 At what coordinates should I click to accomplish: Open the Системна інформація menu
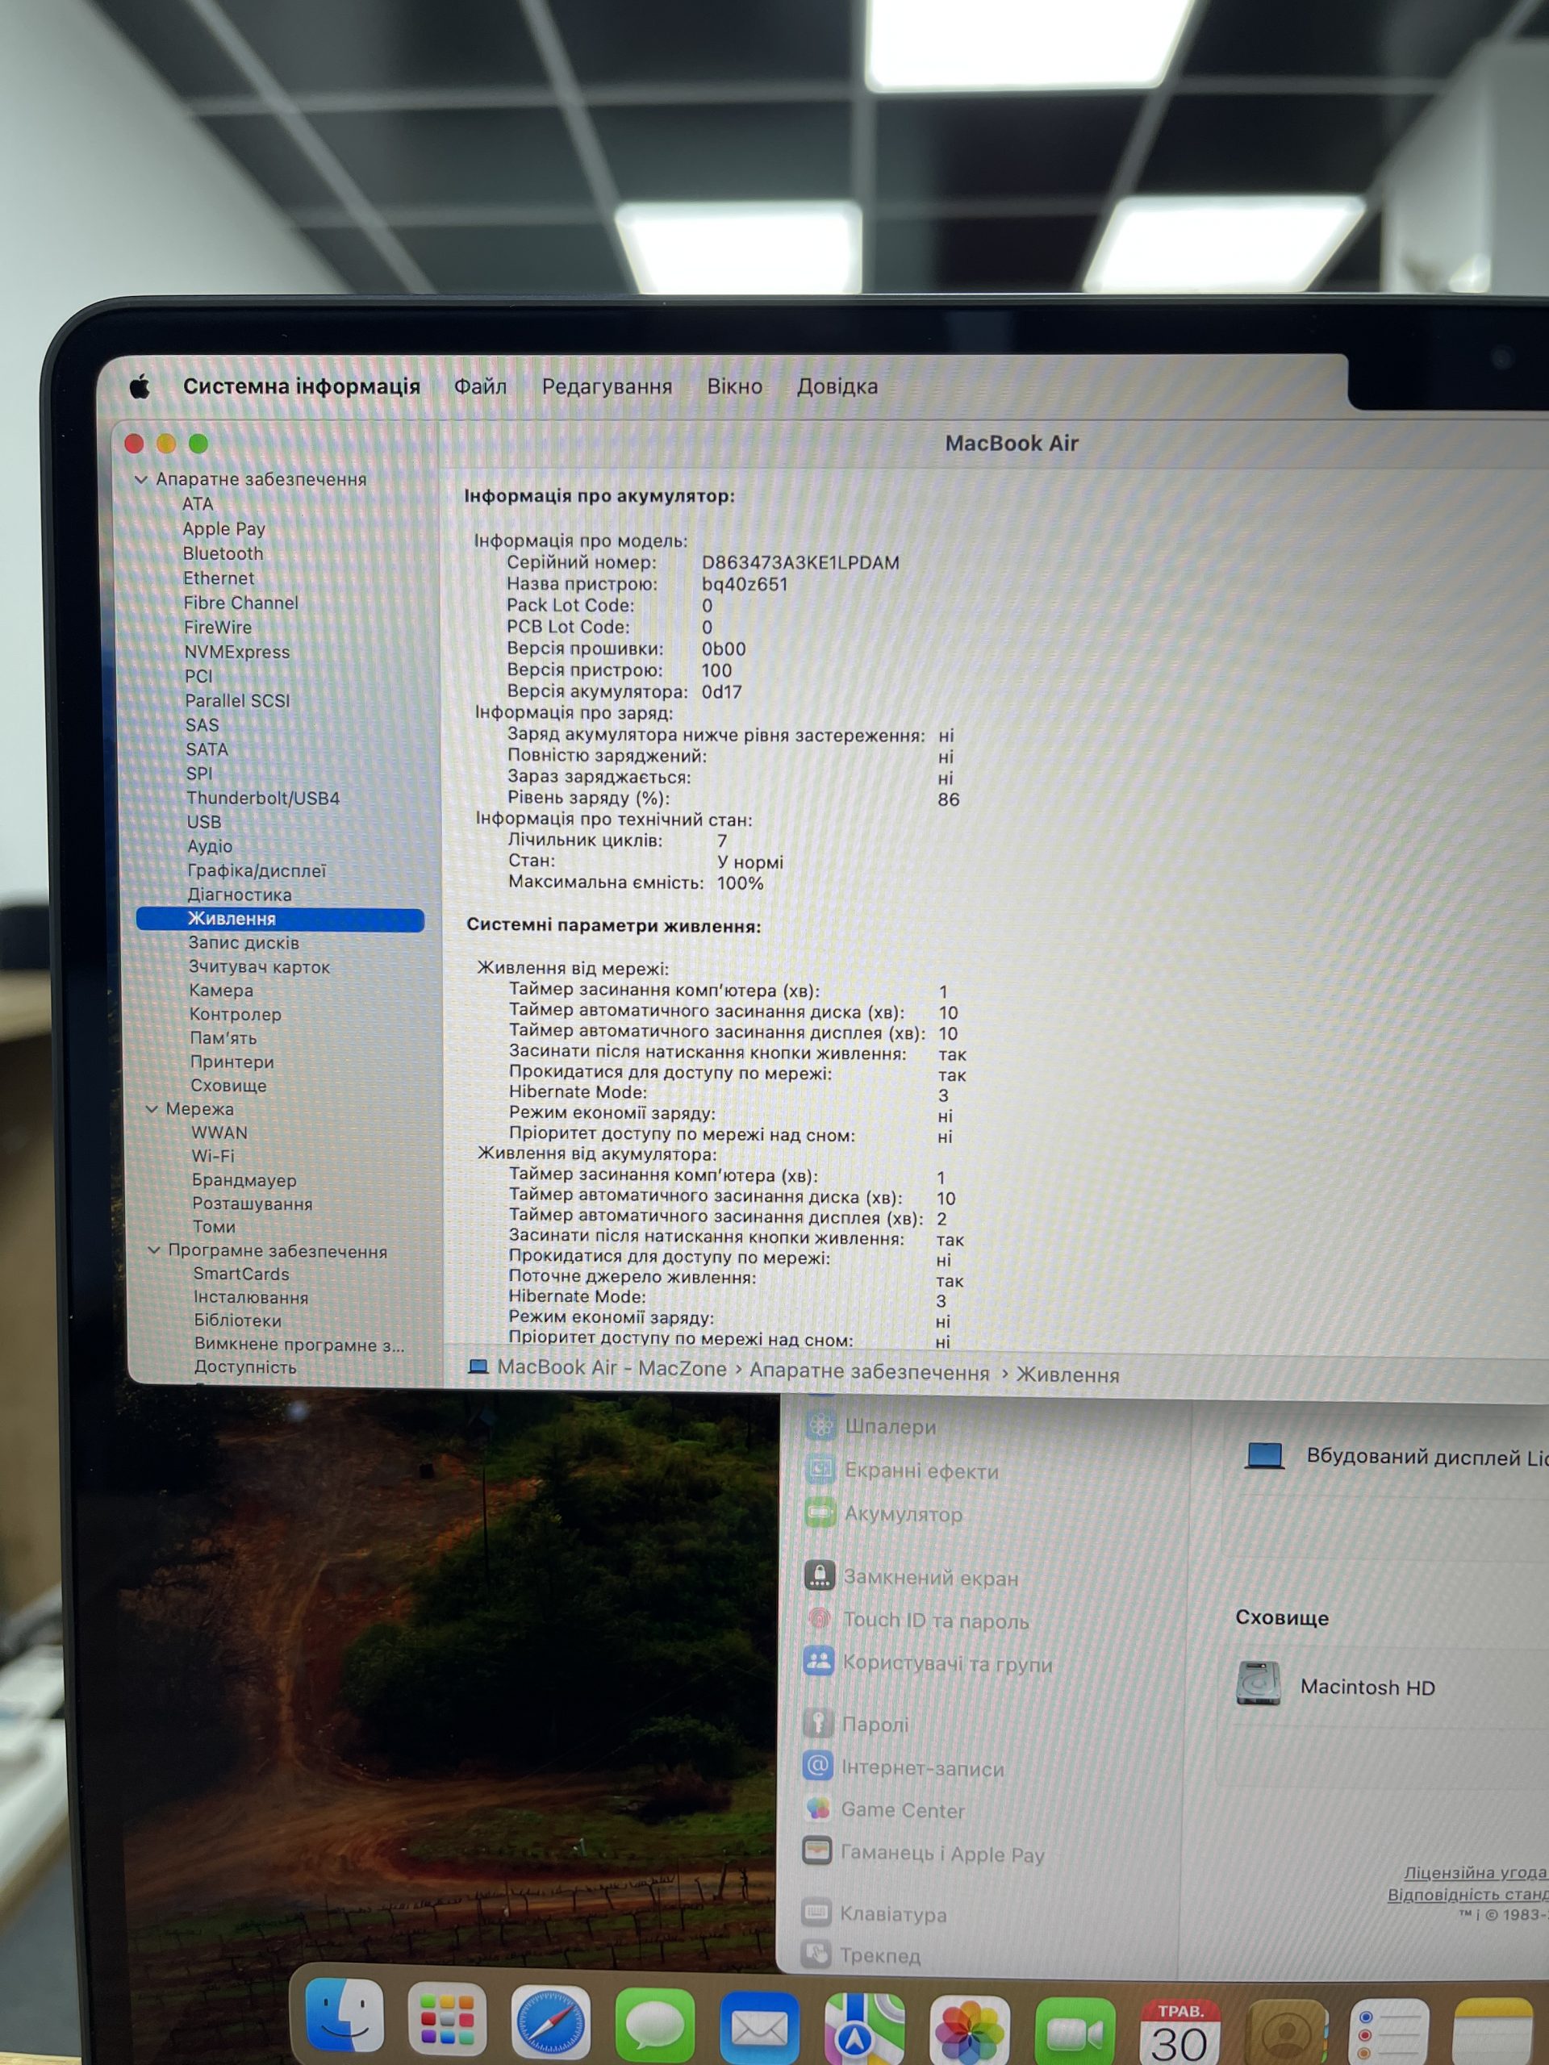click(x=302, y=386)
